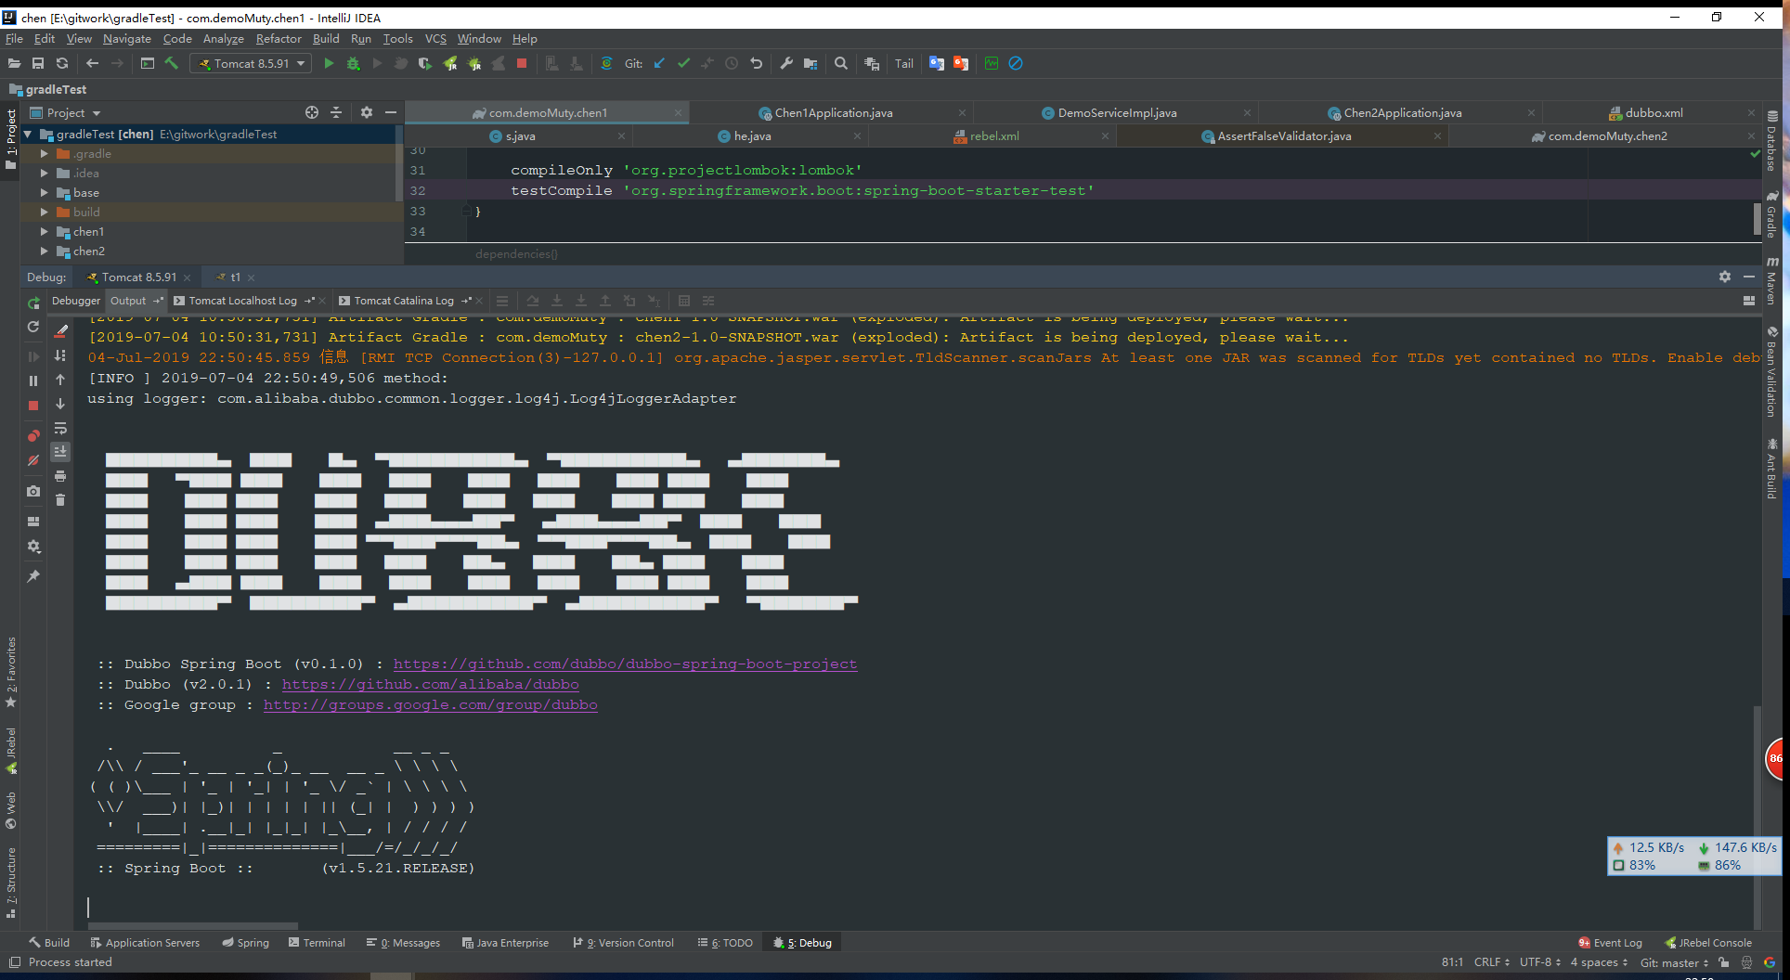Expand the build folder
The width and height of the screenshot is (1790, 980).
click(x=44, y=213)
